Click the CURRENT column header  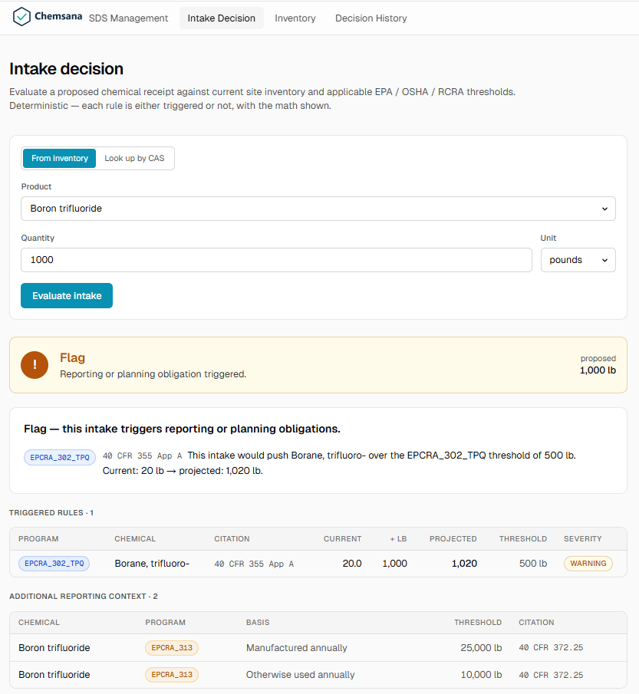coord(342,538)
